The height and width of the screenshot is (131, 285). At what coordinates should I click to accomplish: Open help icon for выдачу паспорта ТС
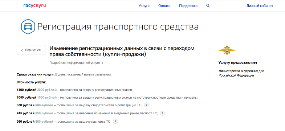pyautogui.click(x=115, y=122)
